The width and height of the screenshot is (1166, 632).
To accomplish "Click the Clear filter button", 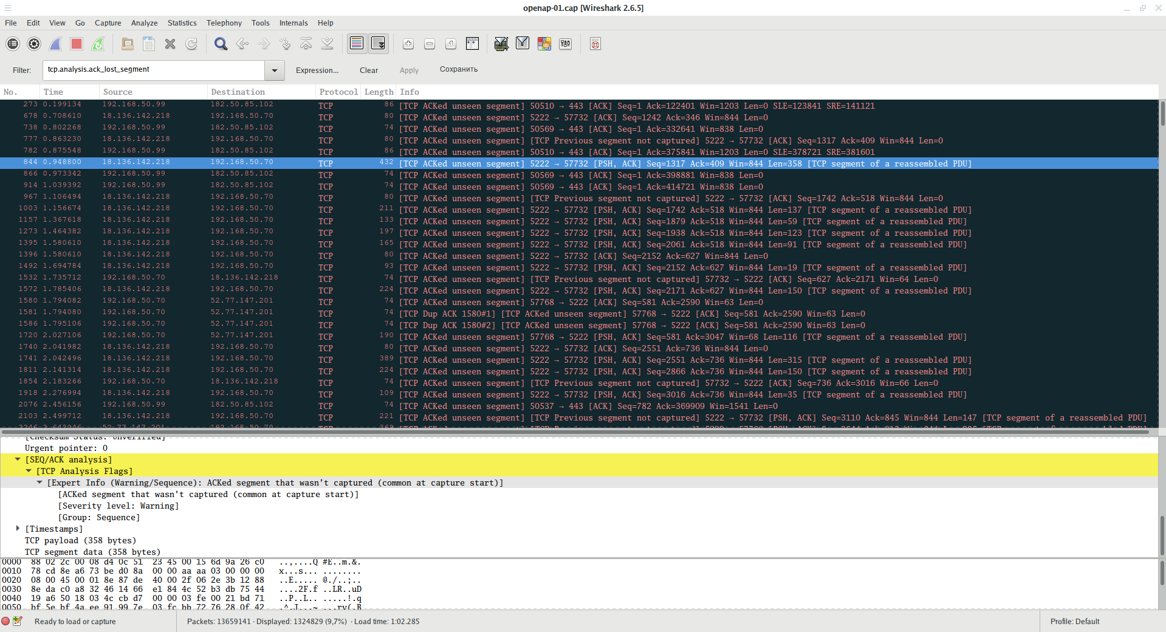I will (368, 70).
